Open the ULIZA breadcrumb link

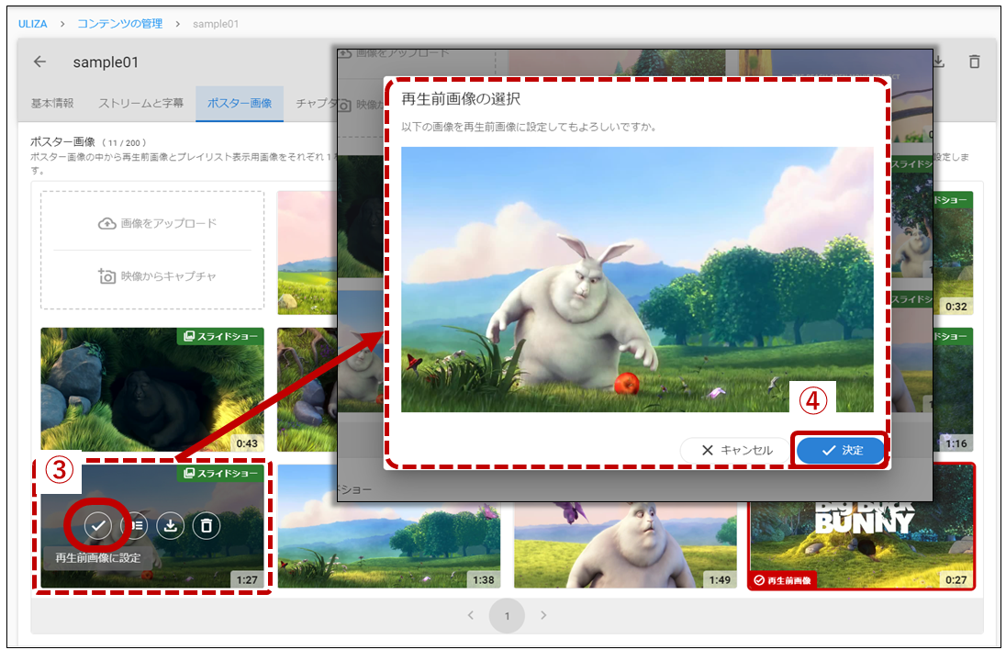pos(33,24)
